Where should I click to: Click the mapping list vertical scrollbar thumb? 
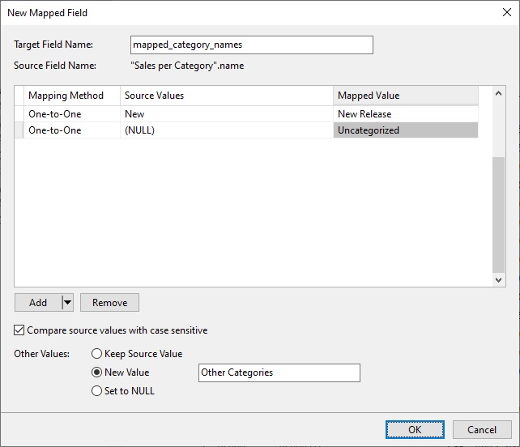click(x=498, y=215)
